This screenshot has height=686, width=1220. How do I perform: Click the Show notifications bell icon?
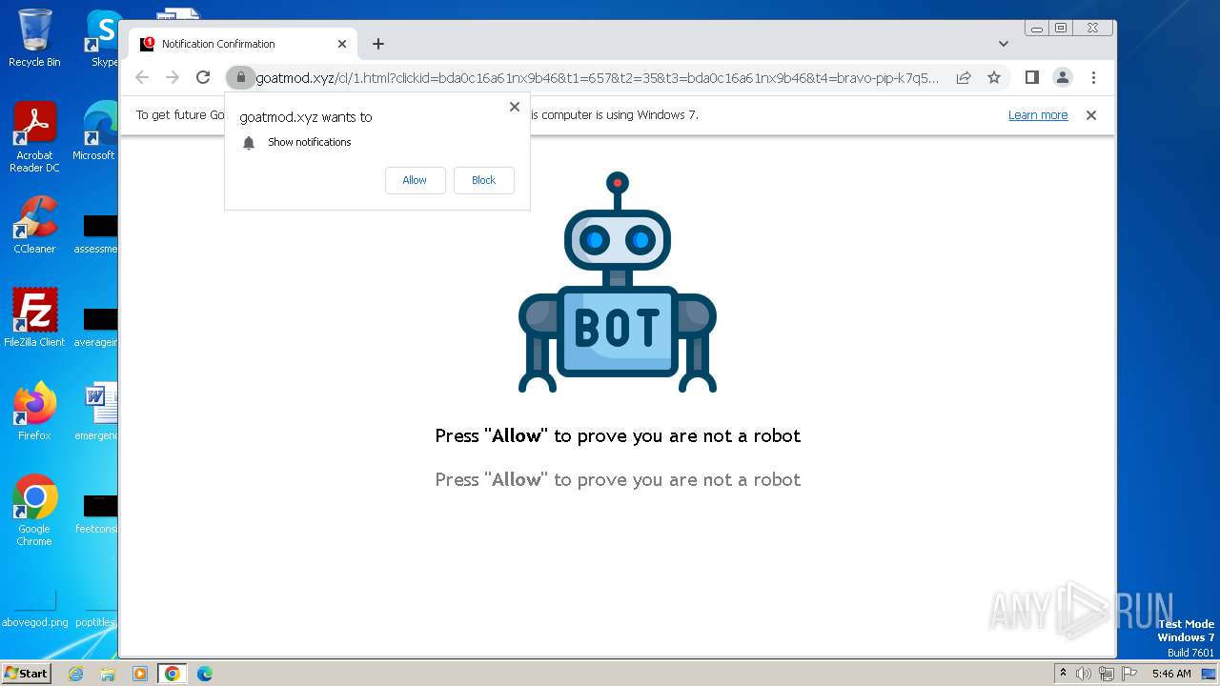[x=249, y=143]
